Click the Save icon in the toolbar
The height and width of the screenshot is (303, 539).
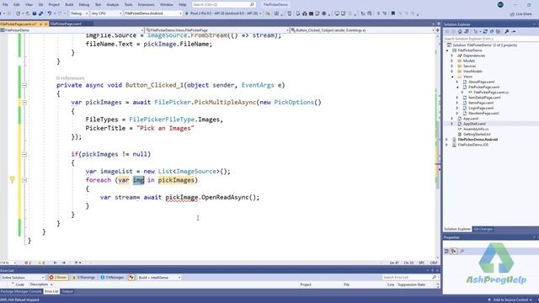click(35, 13)
